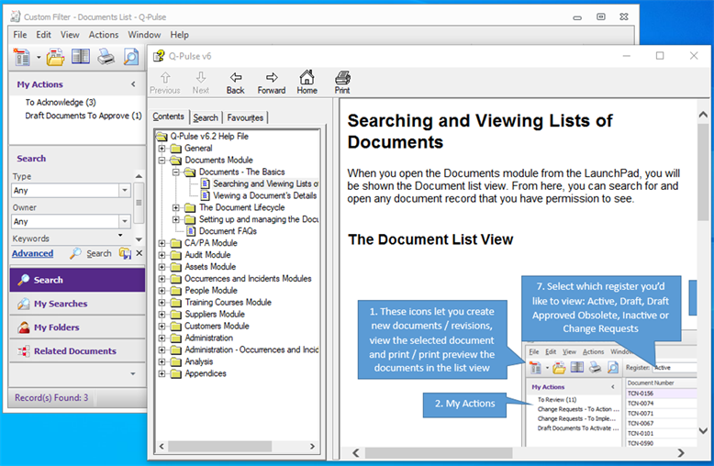Select the Training Courses Module folder
Viewport: 714px width, 466px height.
[228, 302]
